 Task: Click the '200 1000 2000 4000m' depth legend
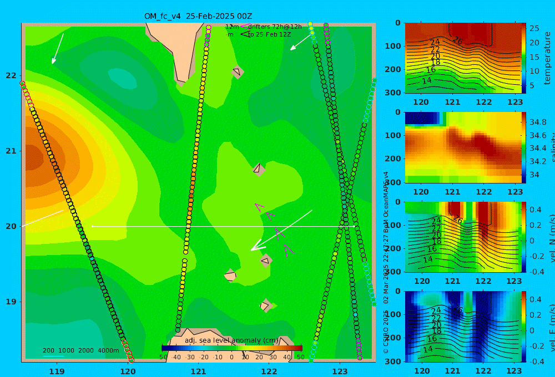[x=80, y=350]
